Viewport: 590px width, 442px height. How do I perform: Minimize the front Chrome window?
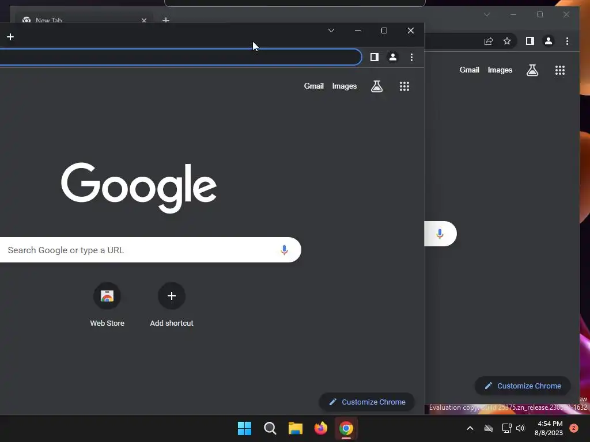pyautogui.click(x=358, y=31)
